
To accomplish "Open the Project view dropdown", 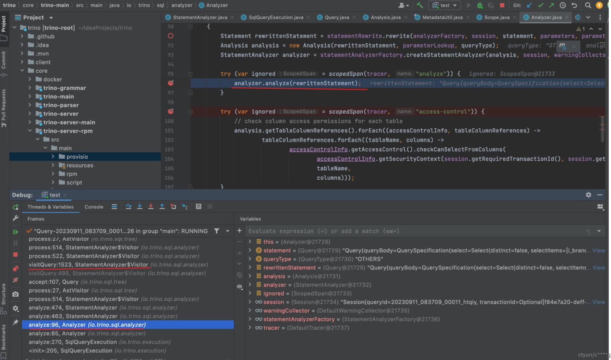I will pyautogui.click(x=51, y=17).
